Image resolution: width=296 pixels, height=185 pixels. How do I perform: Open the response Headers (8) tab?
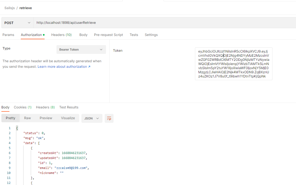45,107
